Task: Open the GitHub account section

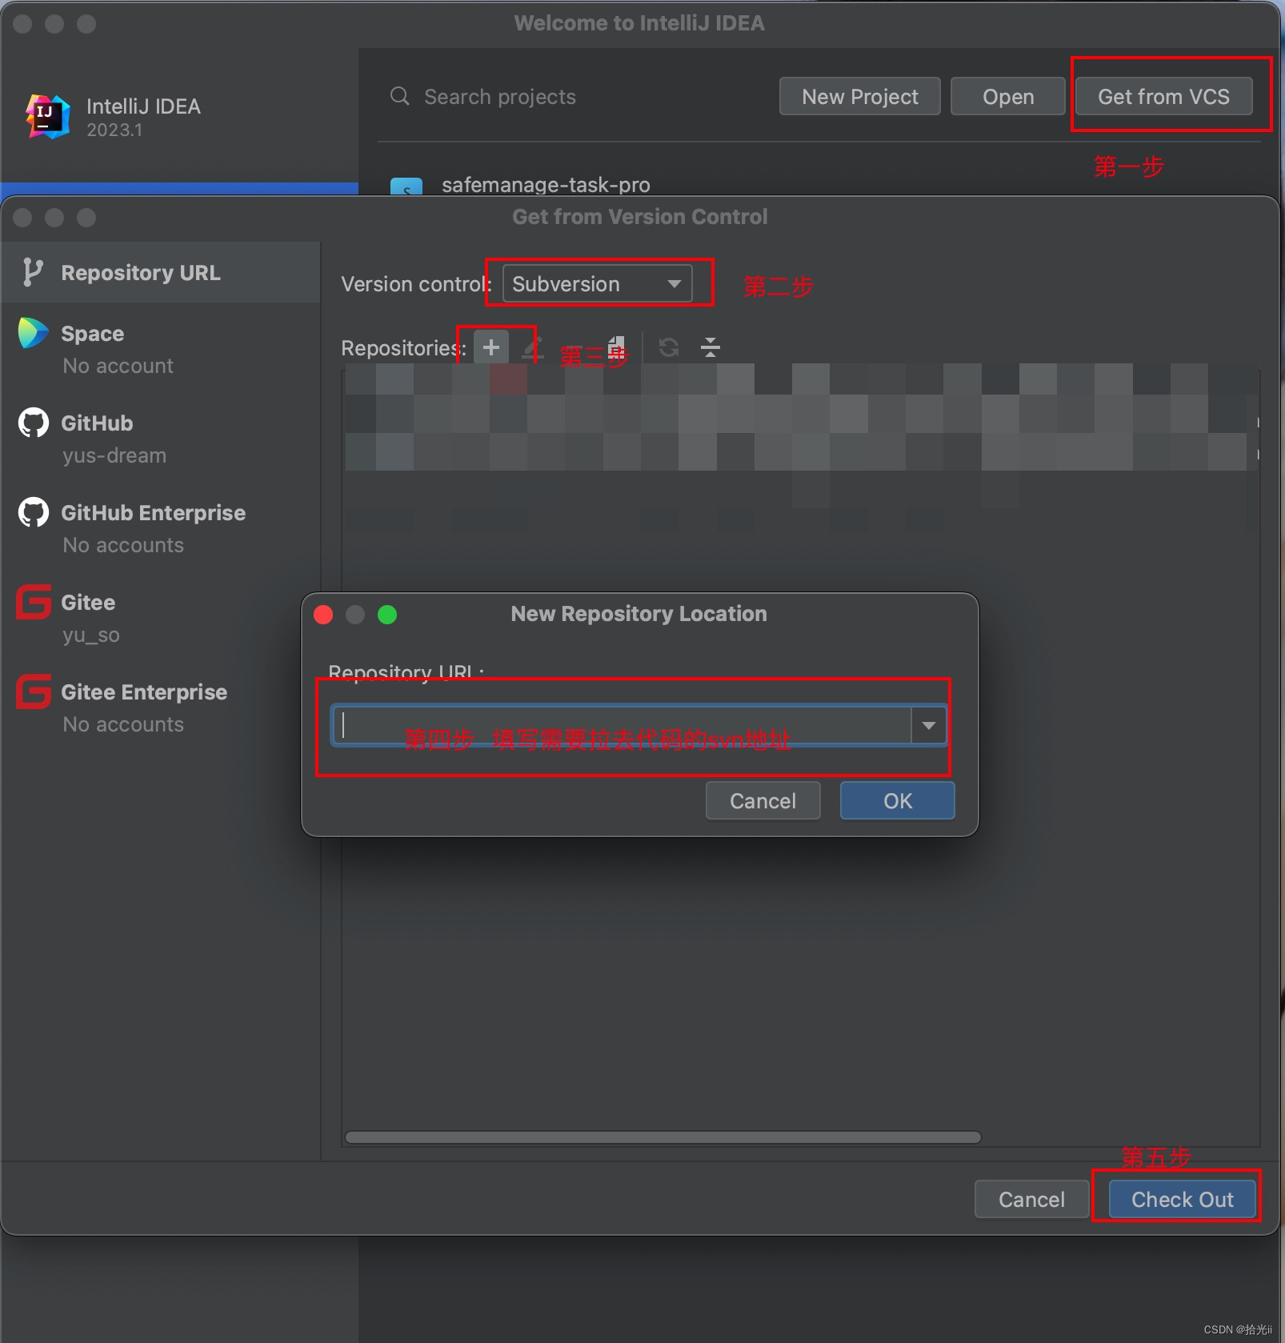Action: pos(96,423)
